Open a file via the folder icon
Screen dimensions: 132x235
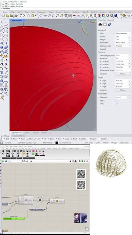[7, 15]
